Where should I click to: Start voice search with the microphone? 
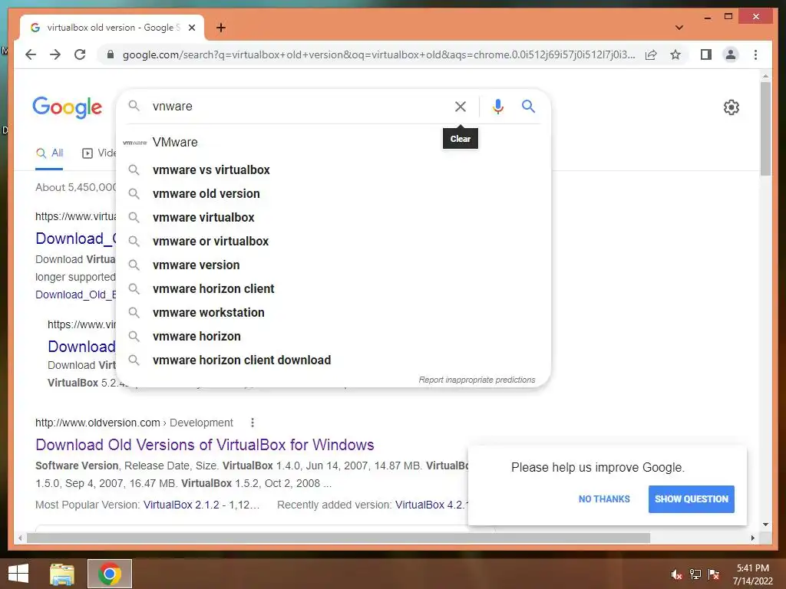tap(497, 106)
